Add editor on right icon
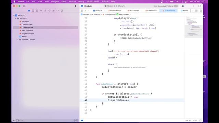 [x=201, y=11]
